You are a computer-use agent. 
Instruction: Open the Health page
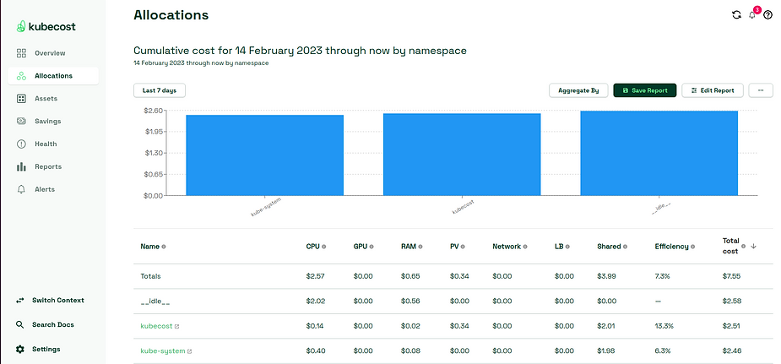(46, 144)
